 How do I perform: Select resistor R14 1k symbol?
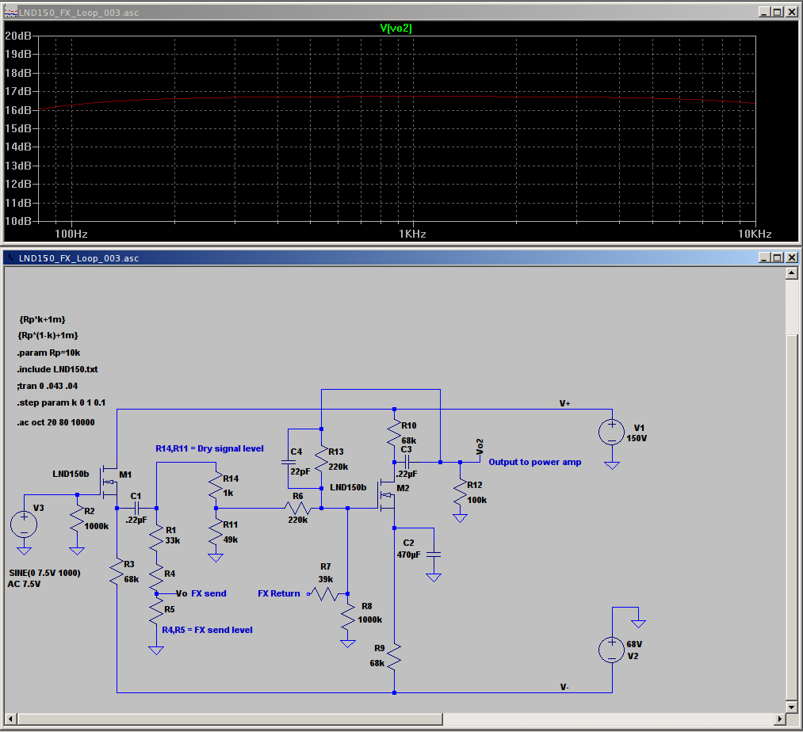[x=216, y=486]
